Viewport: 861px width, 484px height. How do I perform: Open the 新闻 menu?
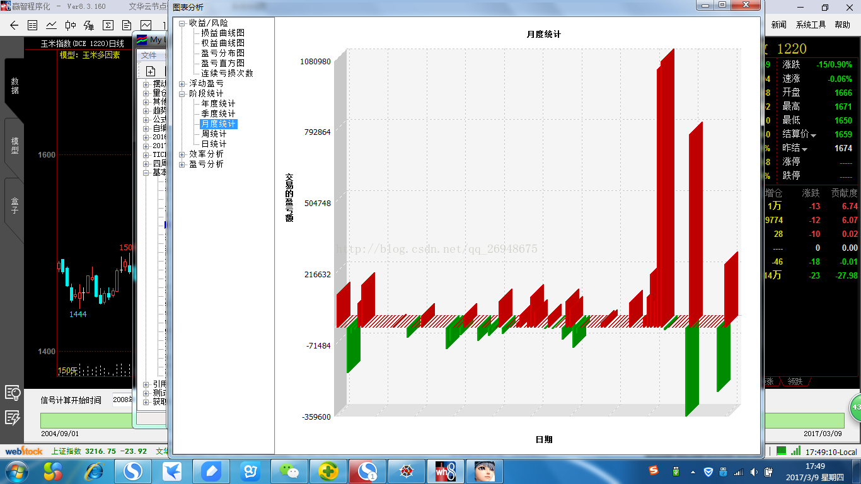[x=778, y=25]
